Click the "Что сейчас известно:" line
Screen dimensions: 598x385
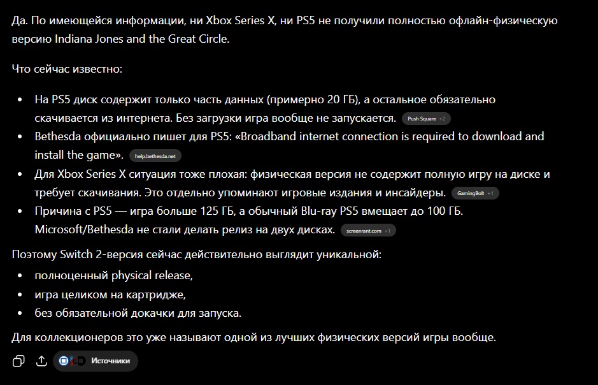(x=67, y=69)
